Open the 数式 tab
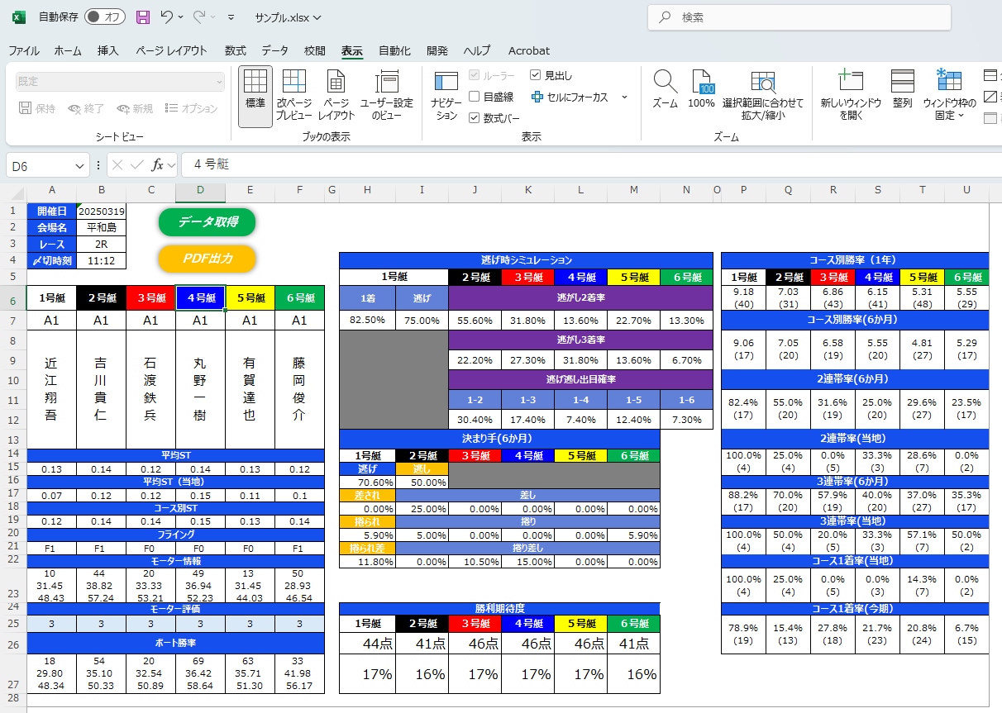 pyautogui.click(x=235, y=50)
